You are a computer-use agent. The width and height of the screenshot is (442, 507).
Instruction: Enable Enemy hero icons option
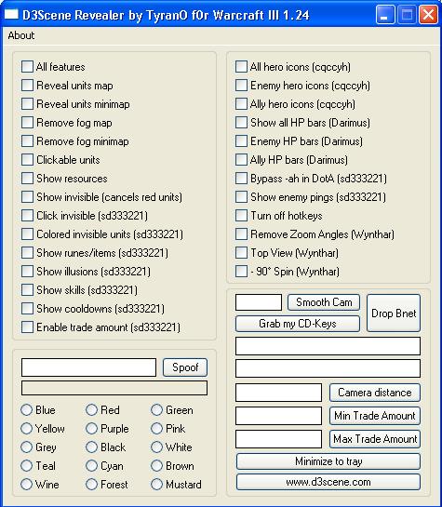(x=242, y=86)
